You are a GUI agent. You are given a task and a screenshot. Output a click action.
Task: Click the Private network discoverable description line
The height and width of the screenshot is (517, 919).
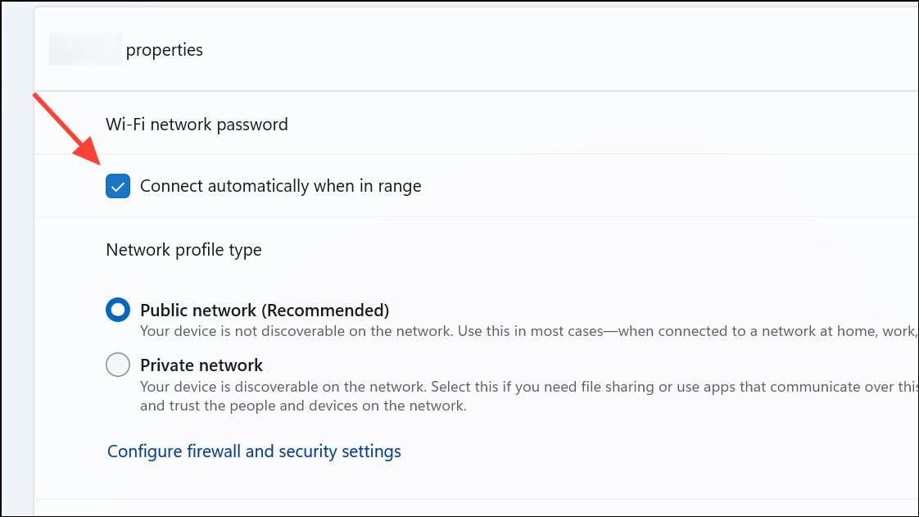524,386
